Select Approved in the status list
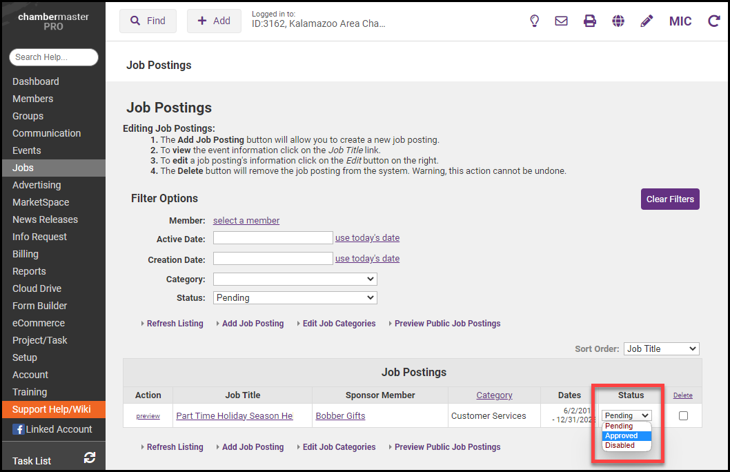Viewport: 730px width, 472px height. click(x=621, y=435)
